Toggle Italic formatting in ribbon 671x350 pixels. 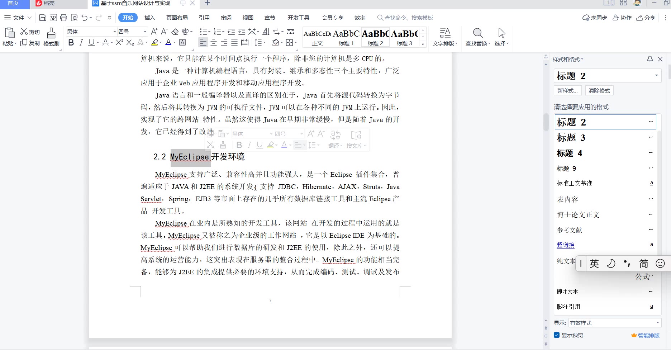[x=81, y=43]
